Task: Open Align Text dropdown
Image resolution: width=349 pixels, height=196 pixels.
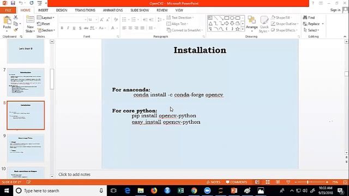Action: [177, 24]
